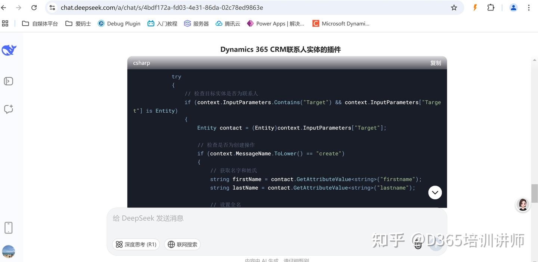
Task: Open the Microsoft Dynamics bookmark
Action: [x=341, y=24]
